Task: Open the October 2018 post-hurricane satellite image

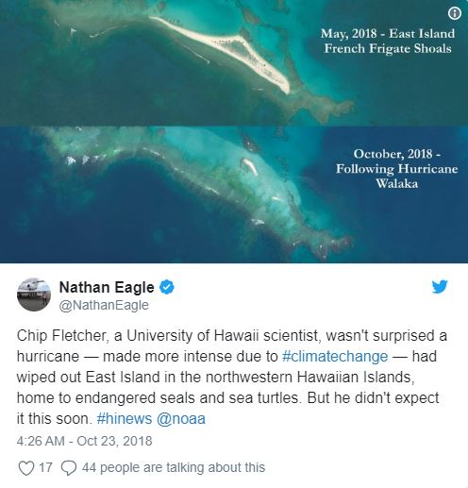Action: pos(234,194)
